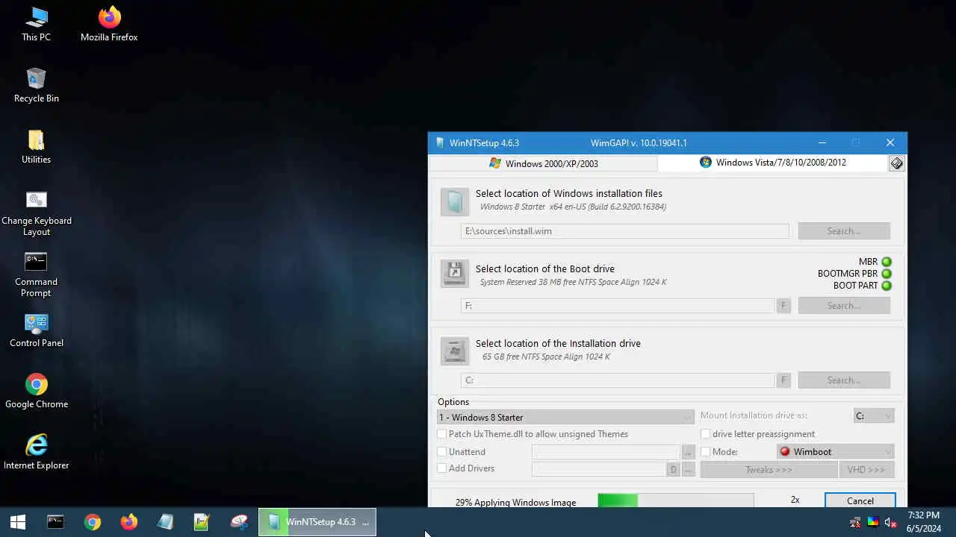Switch to Windows 2000/XP/2003 tab
The image size is (956, 537).
pyautogui.click(x=544, y=163)
